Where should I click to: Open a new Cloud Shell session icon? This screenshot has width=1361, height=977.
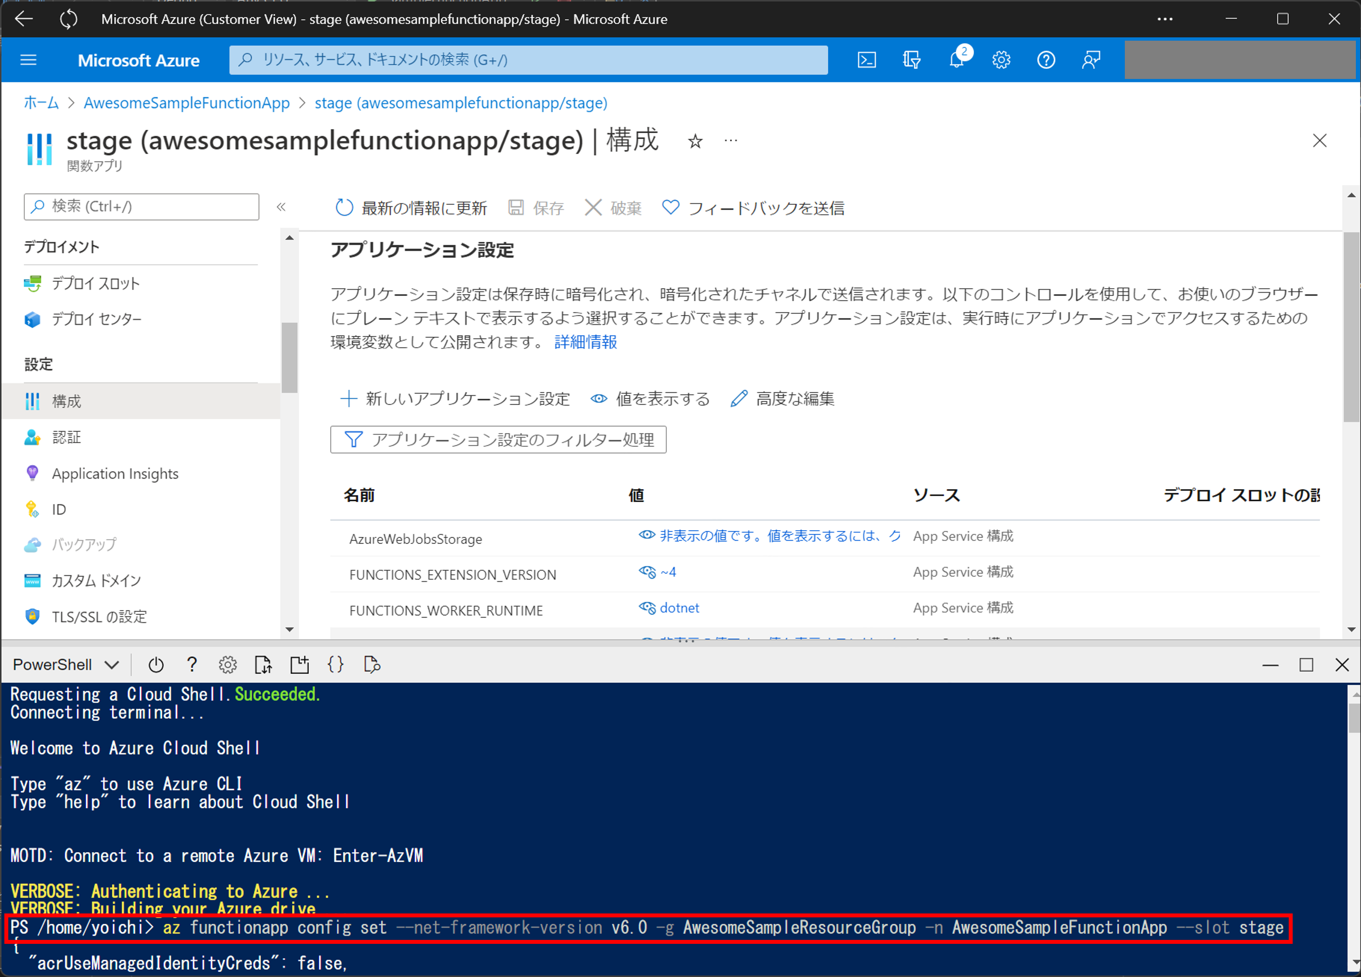299,664
